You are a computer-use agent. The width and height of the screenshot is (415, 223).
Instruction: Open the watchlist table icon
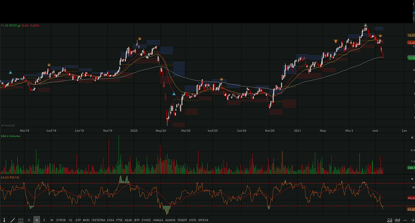21,220
